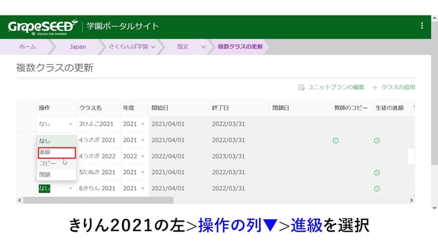Open 年度 dropdown for 4うさぎ 2021

[143, 140]
